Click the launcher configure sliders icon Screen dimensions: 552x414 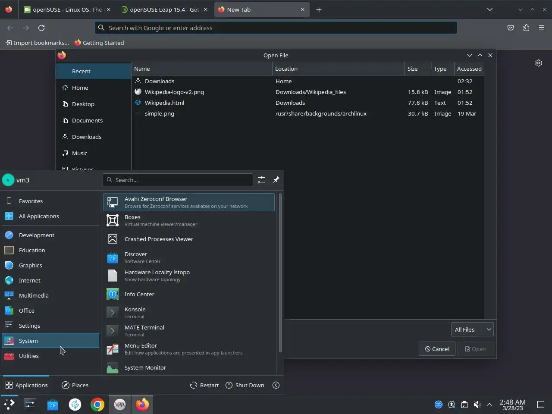(x=261, y=180)
